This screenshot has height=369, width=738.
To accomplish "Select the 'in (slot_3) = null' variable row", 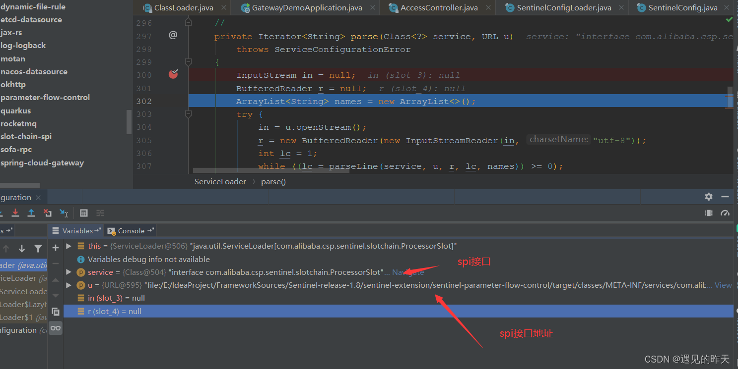I will (399, 298).
